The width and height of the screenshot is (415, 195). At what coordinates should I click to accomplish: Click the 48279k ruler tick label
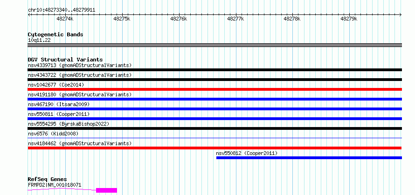tap(349, 19)
